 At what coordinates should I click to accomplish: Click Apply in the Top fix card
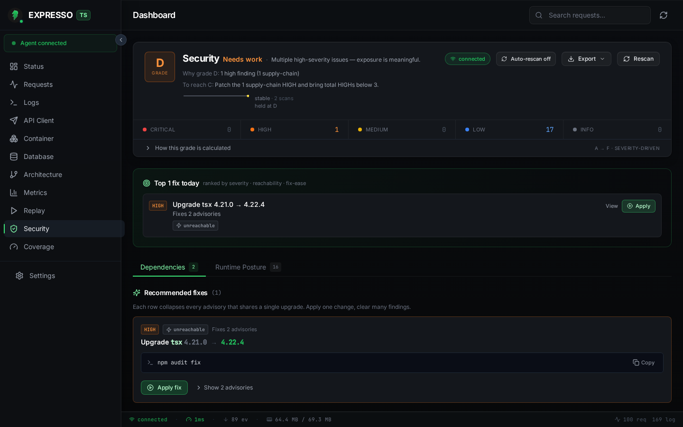[x=638, y=206]
